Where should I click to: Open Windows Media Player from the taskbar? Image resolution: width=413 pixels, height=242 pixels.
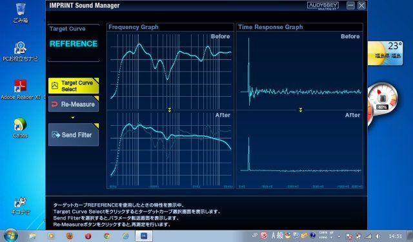click(x=51, y=236)
